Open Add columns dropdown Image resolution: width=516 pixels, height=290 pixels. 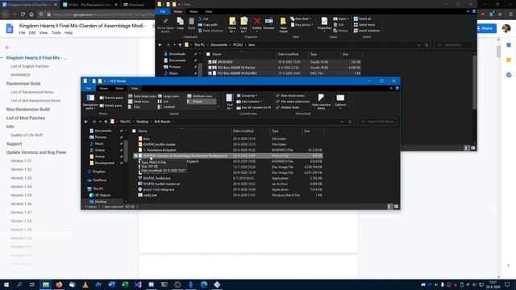coord(249,101)
